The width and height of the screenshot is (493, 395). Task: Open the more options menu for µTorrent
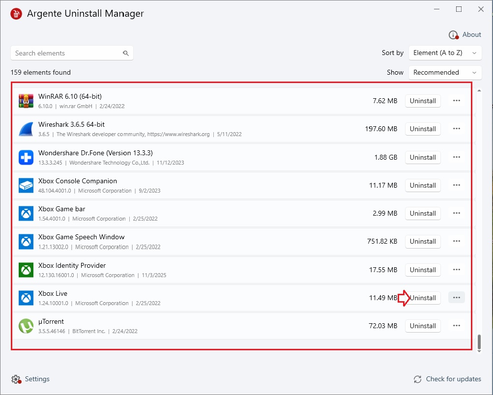[457, 326]
